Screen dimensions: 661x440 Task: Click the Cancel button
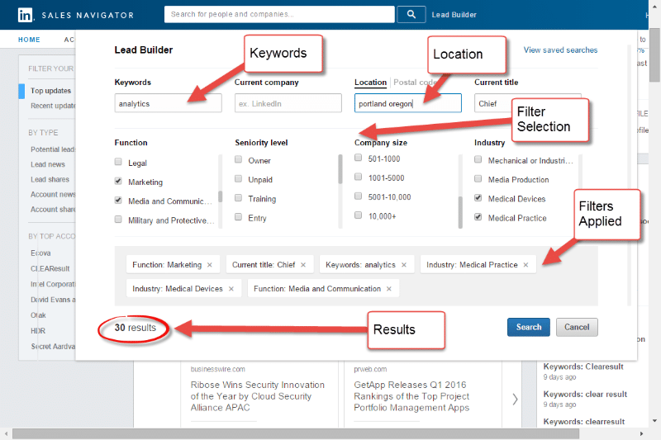[x=577, y=327]
